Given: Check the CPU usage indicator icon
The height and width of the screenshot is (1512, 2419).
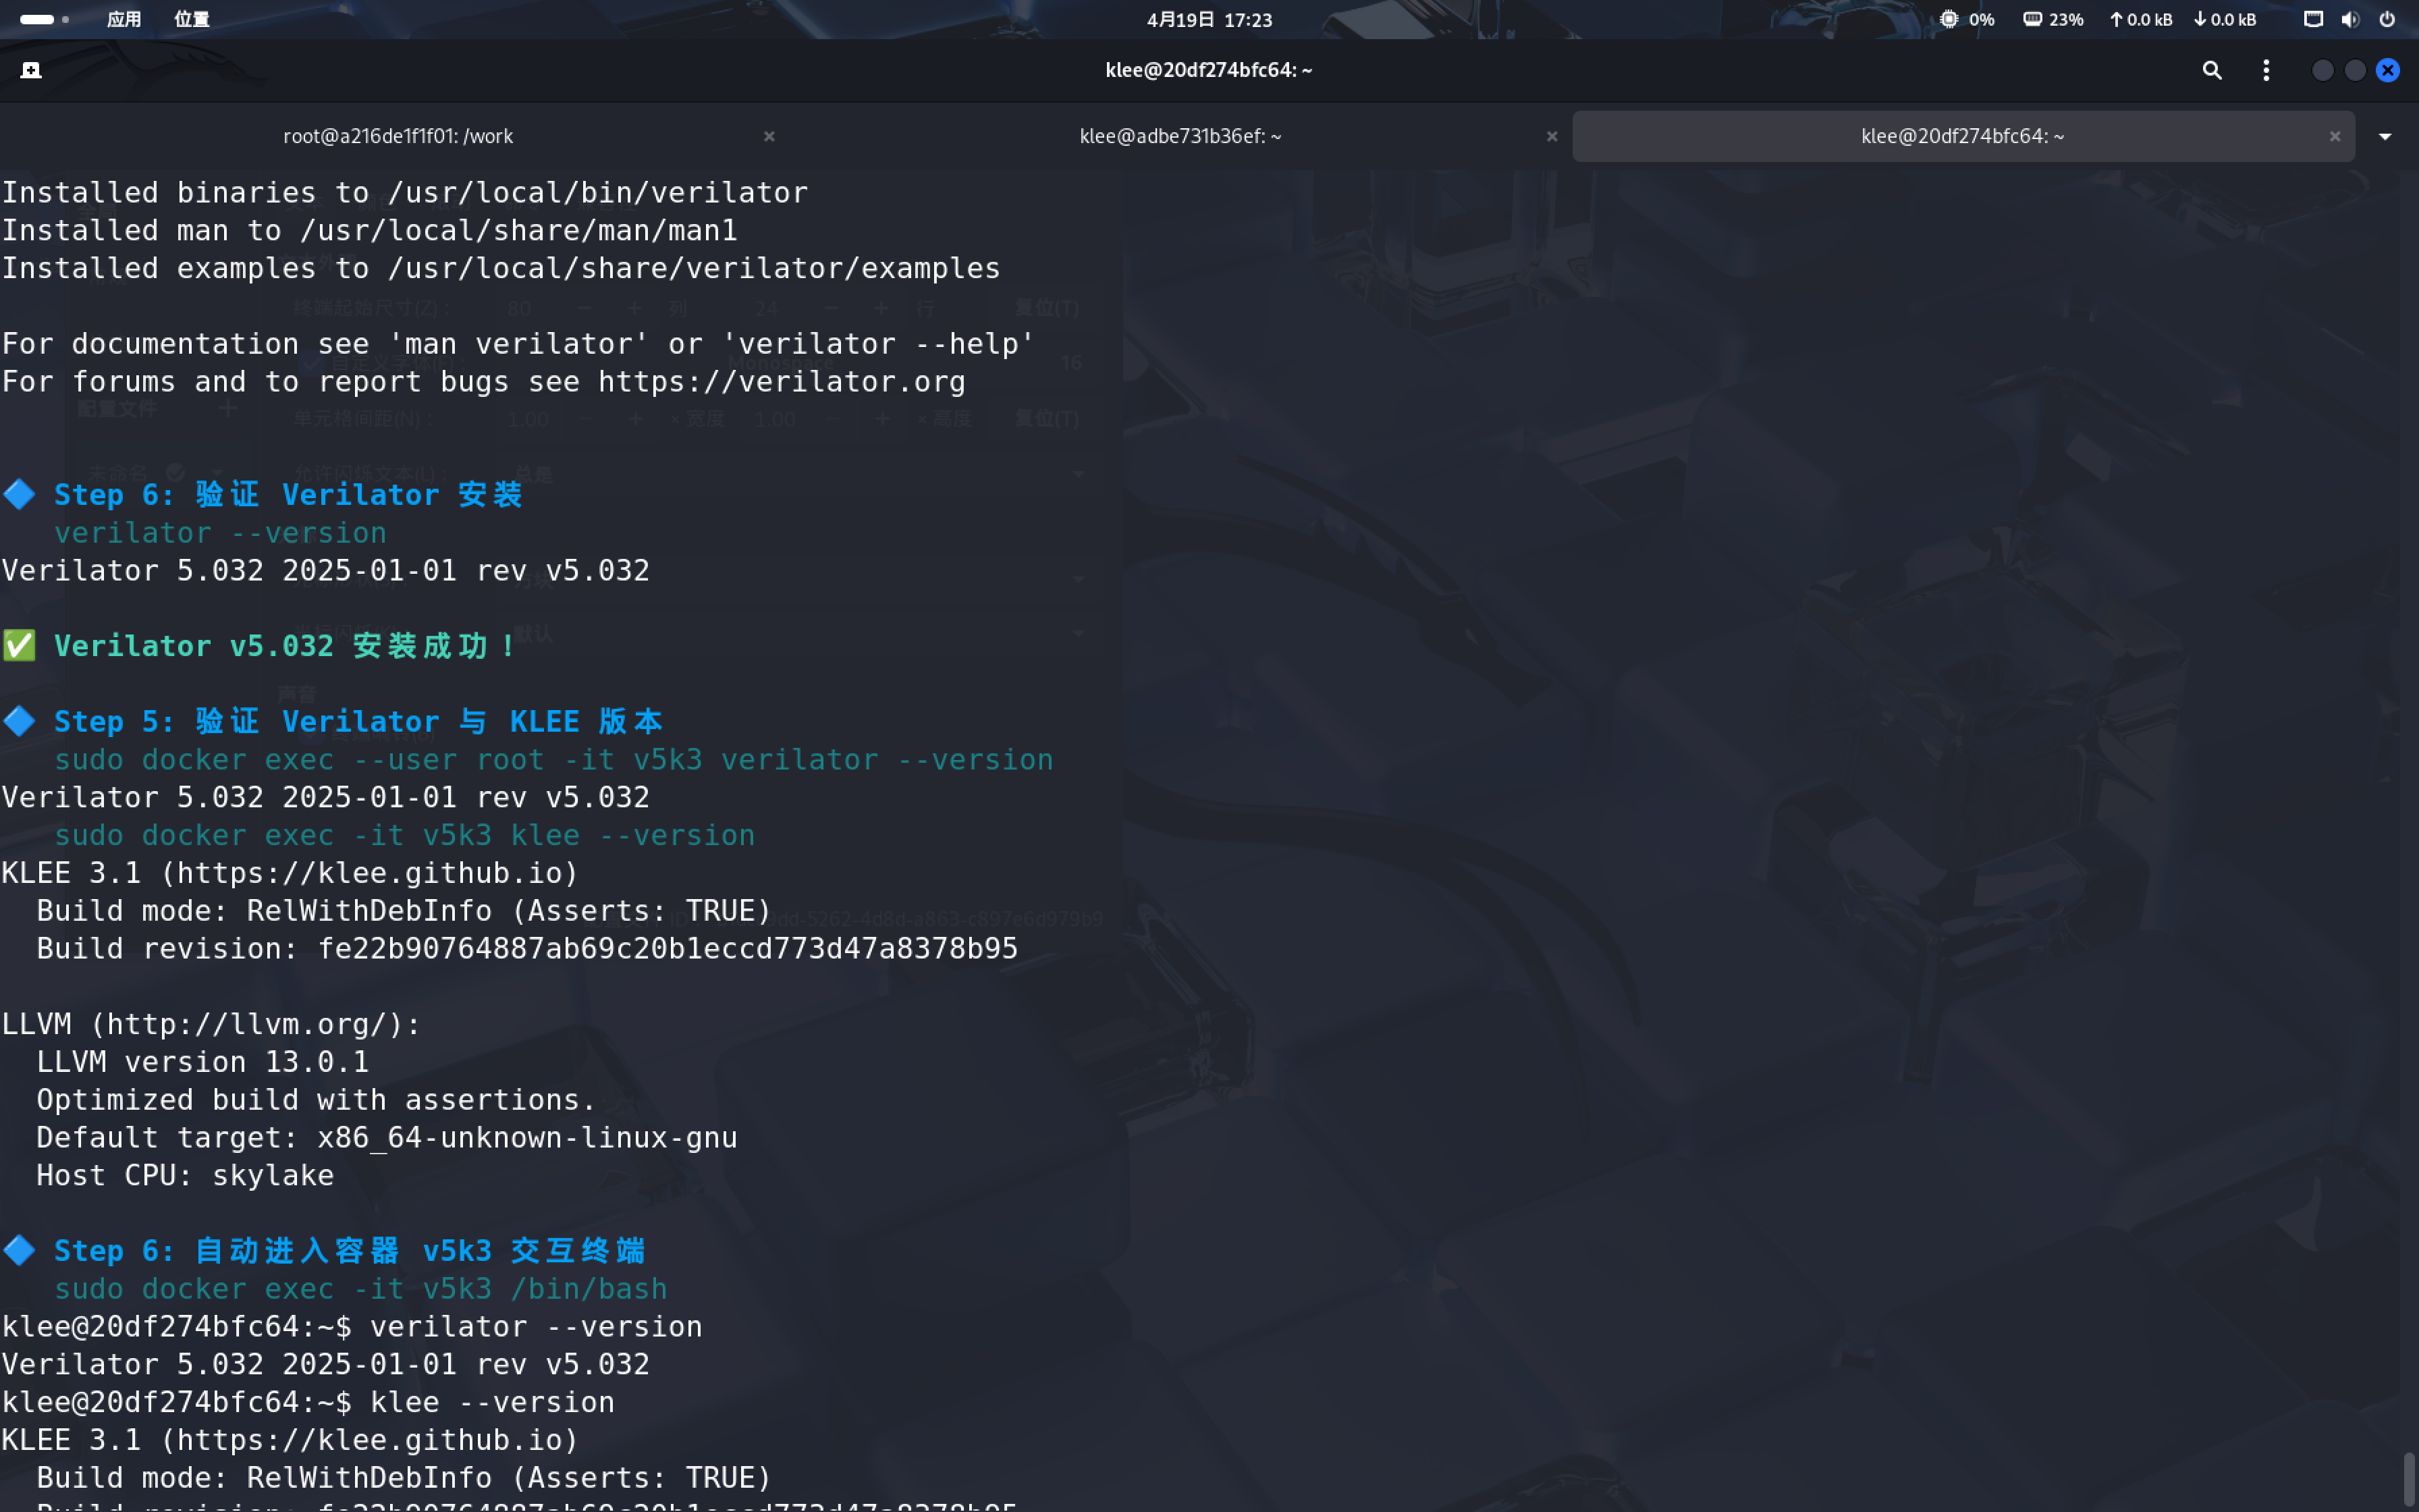Looking at the screenshot, I should [x=1949, y=19].
